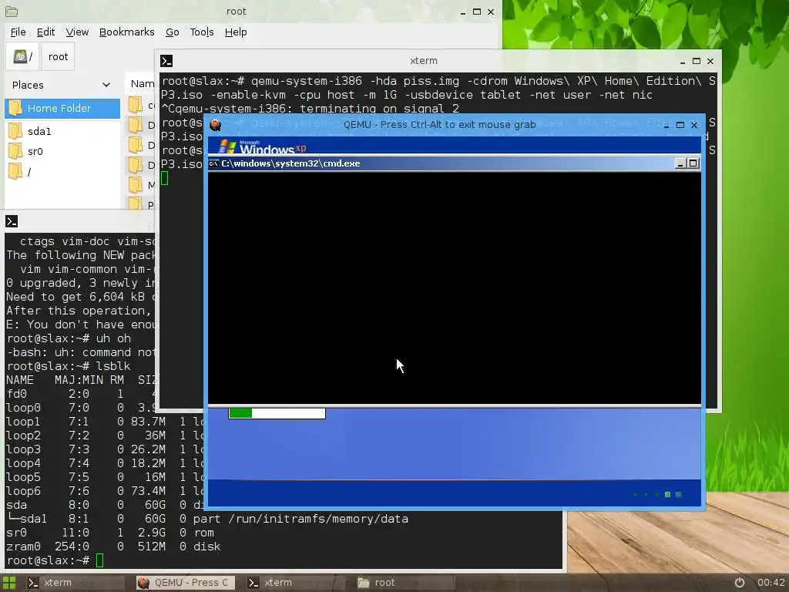
Task: Click the Windows XP logo in QEMU
Action: coord(262,146)
